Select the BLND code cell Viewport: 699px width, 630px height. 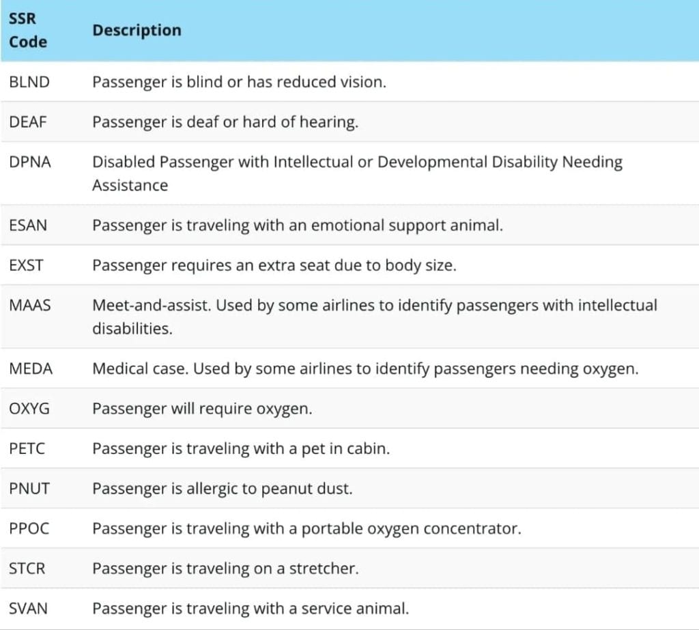29,83
